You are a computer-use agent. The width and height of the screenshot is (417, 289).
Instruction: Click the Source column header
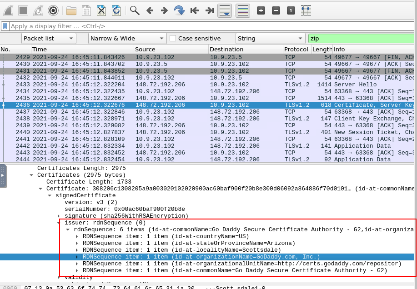pyautogui.click(x=171, y=49)
